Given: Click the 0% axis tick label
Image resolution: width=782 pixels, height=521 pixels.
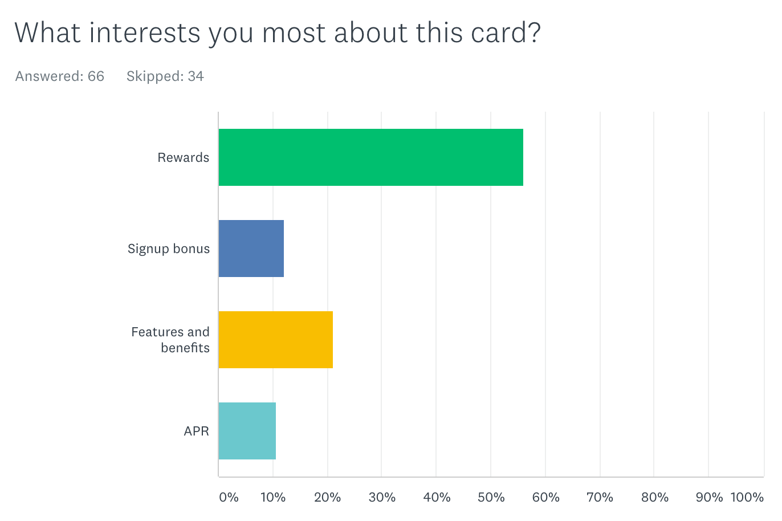Looking at the screenshot, I should [229, 497].
